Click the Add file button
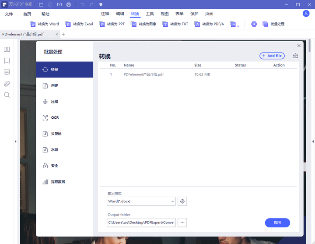This screenshot has height=244, width=315. click(x=272, y=56)
